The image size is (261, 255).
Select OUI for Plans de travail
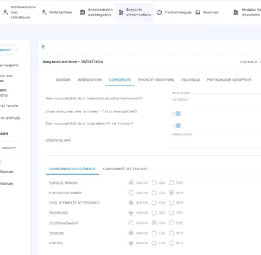coord(154,182)
